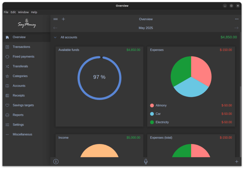244x169 pixels.
Task: Click the Car blue legend swatch
Action: coord(152,114)
